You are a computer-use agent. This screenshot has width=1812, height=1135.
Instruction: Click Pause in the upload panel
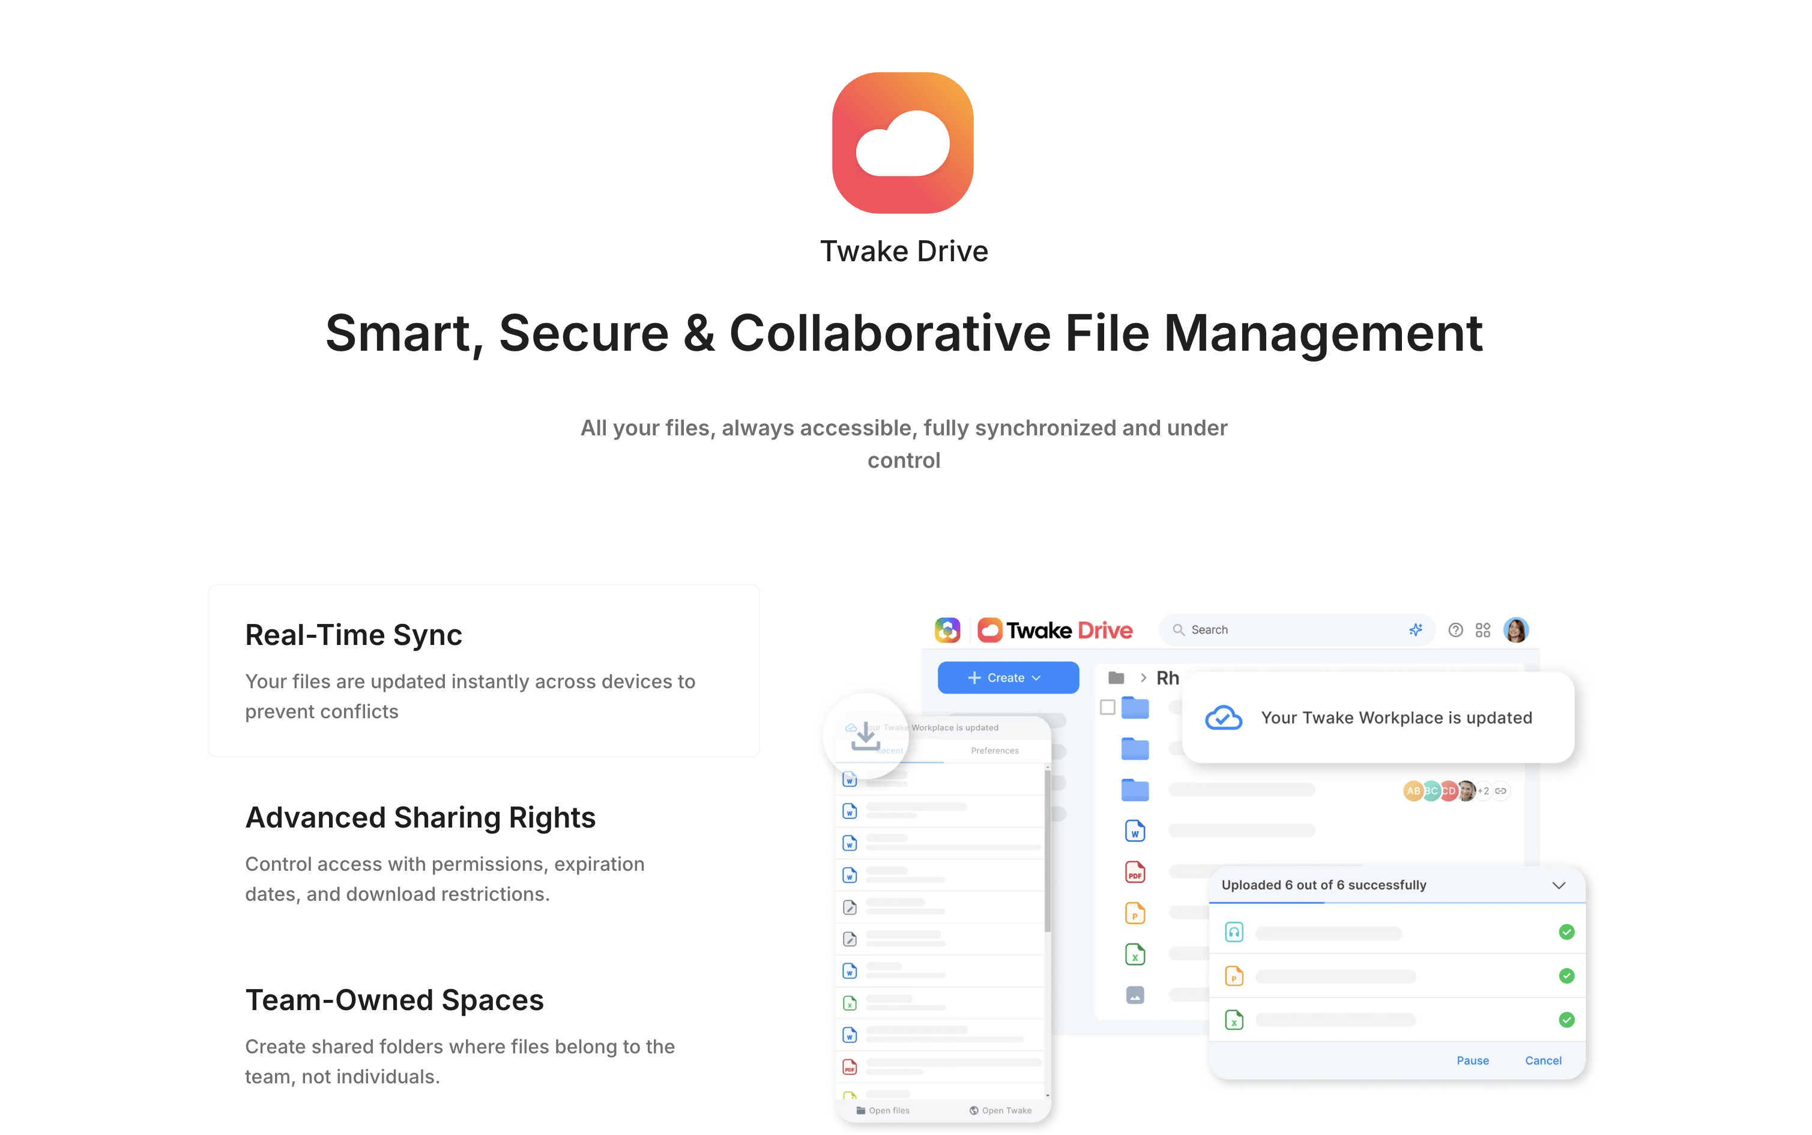[1472, 1061]
